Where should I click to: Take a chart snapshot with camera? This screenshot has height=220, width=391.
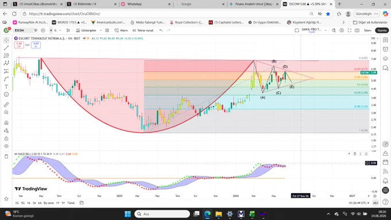[x=357, y=30]
